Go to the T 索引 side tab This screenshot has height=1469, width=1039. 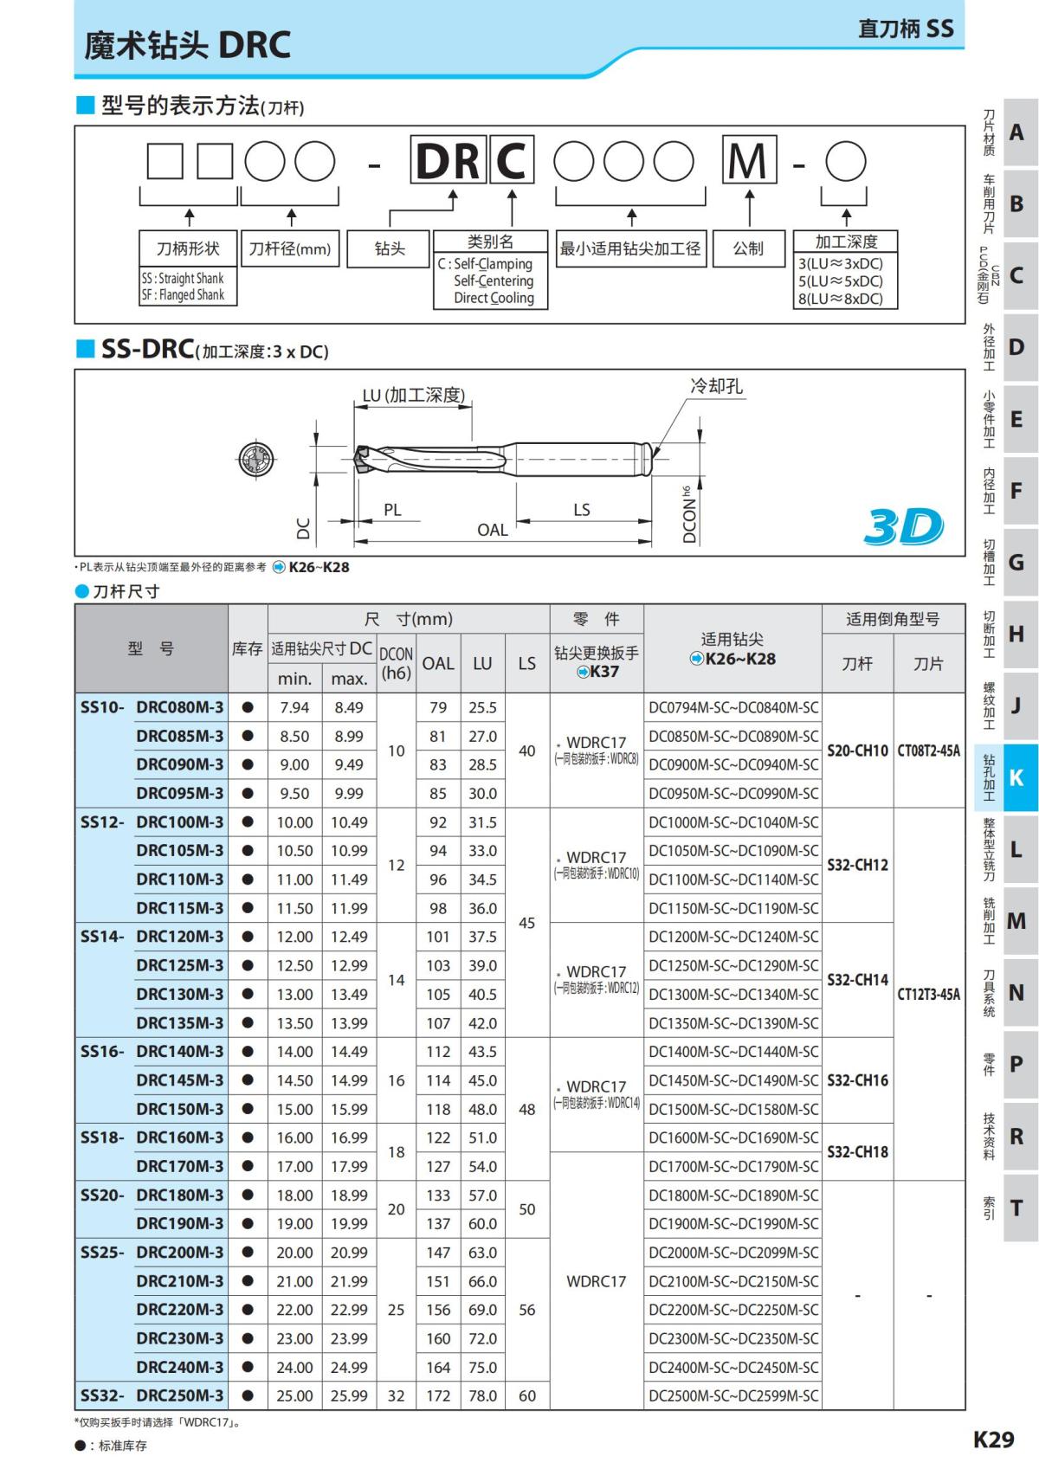pyautogui.click(x=1006, y=1207)
